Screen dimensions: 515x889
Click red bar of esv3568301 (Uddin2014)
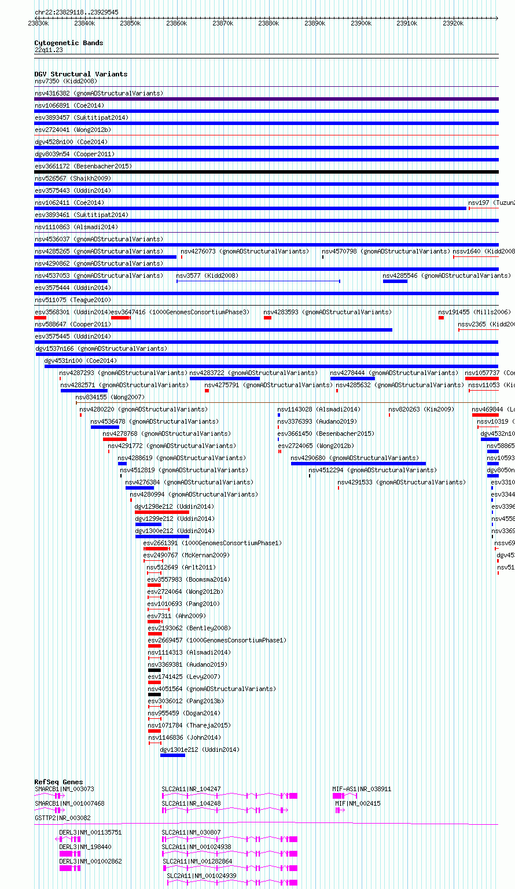pyautogui.click(x=40, y=318)
